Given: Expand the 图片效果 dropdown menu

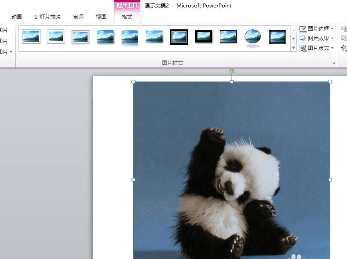Looking at the screenshot, I should [x=332, y=39].
